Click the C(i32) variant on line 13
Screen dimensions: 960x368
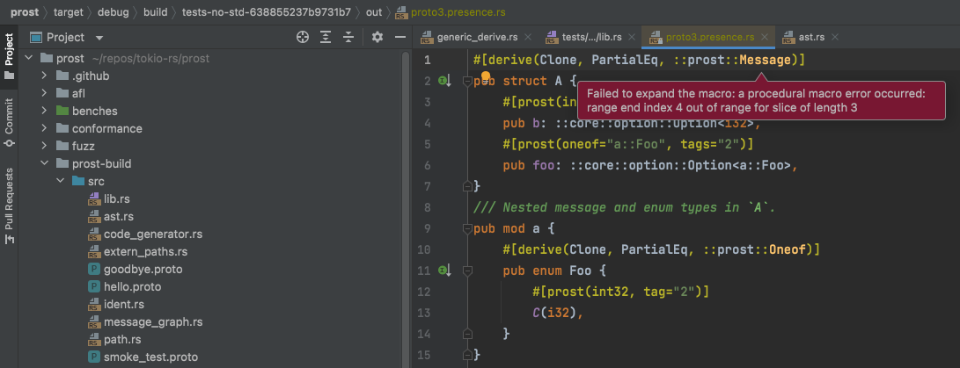[554, 313]
